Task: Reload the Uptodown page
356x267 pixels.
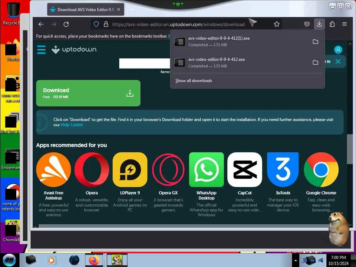Action: click(x=66, y=24)
